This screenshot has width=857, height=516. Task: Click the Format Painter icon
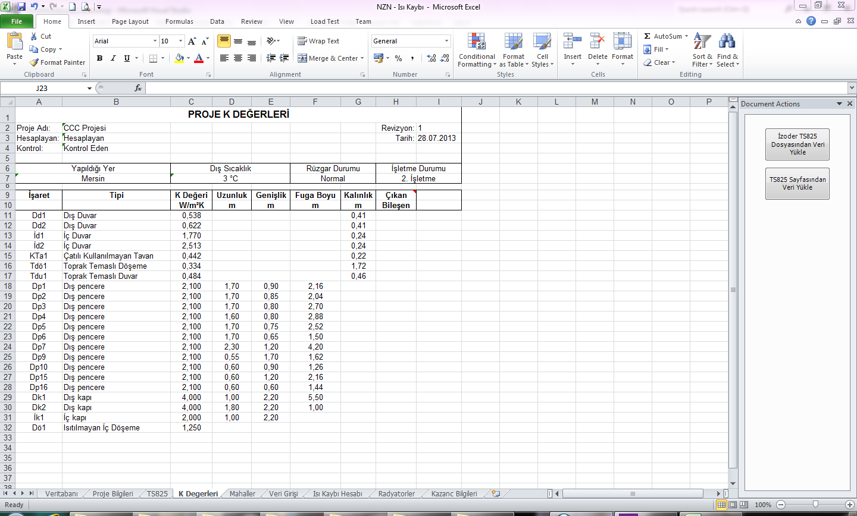[x=35, y=62]
